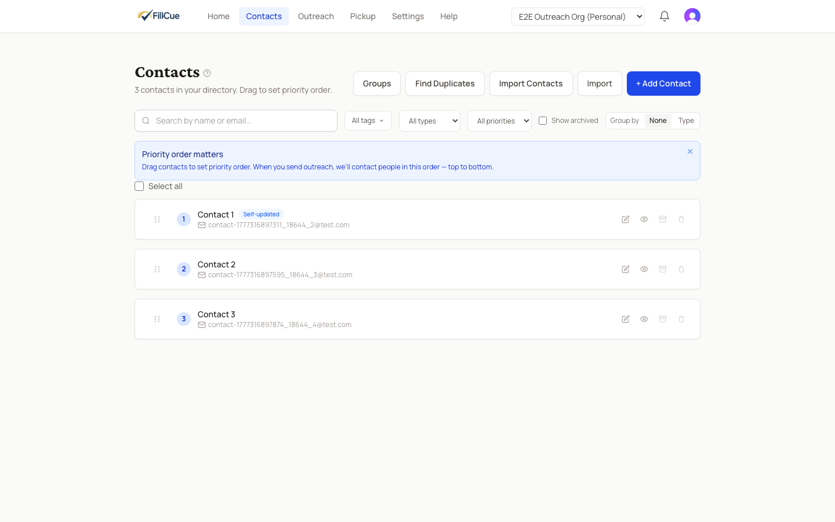Viewport: 835px width, 522px height.
Task: Open the Settings nav item
Action: click(x=408, y=16)
